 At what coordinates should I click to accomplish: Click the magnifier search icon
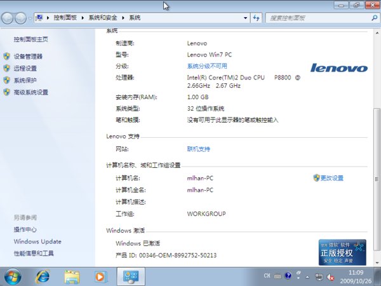[375, 18]
